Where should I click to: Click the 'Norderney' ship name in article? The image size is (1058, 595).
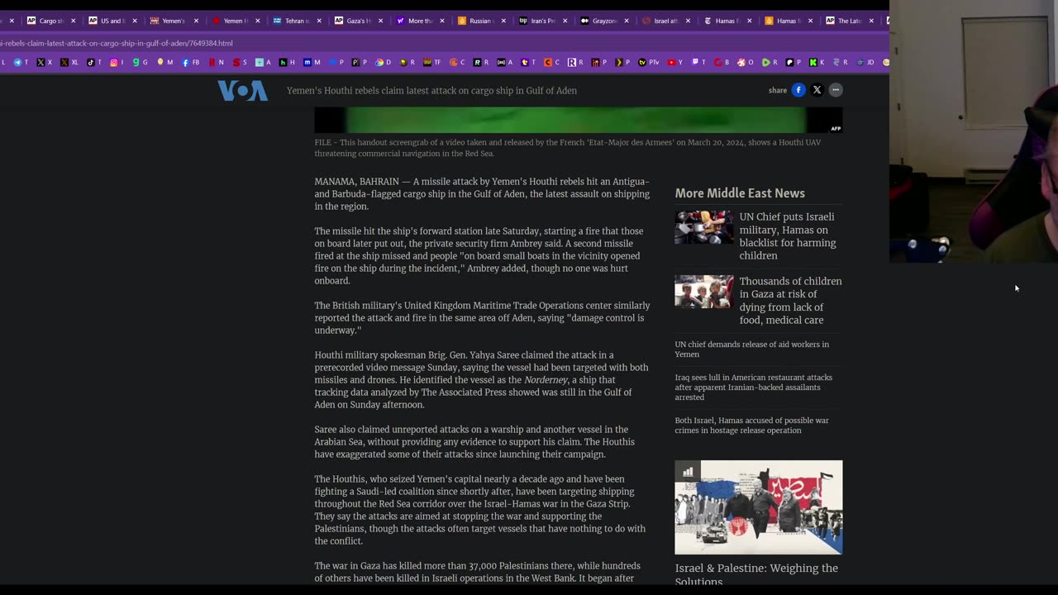(x=546, y=380)
